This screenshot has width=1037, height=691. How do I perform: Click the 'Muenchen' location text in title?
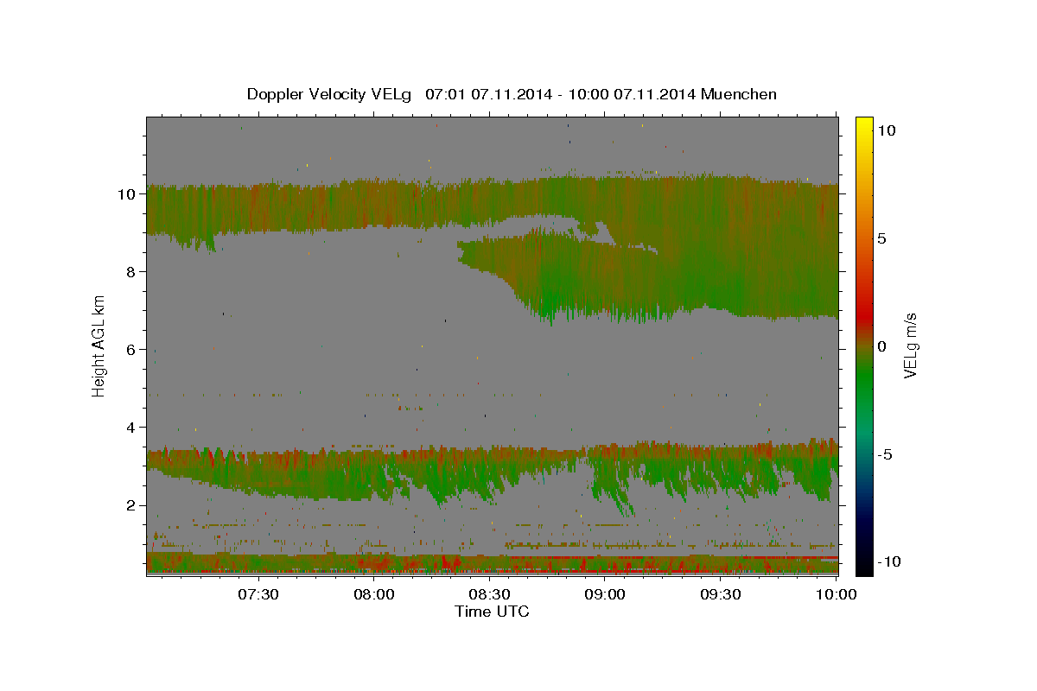[x=739, y=94]
